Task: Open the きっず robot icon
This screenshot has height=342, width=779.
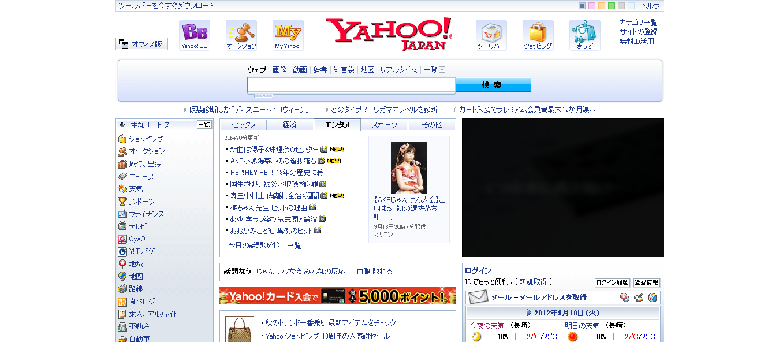Action: click(585, 35)
